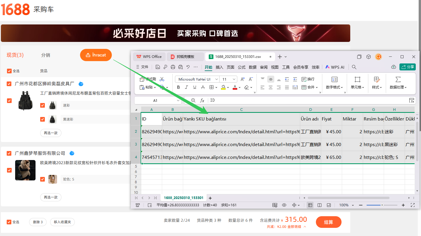The image size is (421, 236).
Task: Toggle bottom 全选 checkbox near 删除
Action: (x=9, y=222)
